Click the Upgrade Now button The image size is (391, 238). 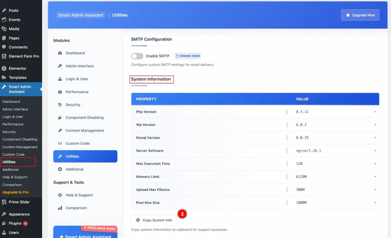click(x=360, y=15)
